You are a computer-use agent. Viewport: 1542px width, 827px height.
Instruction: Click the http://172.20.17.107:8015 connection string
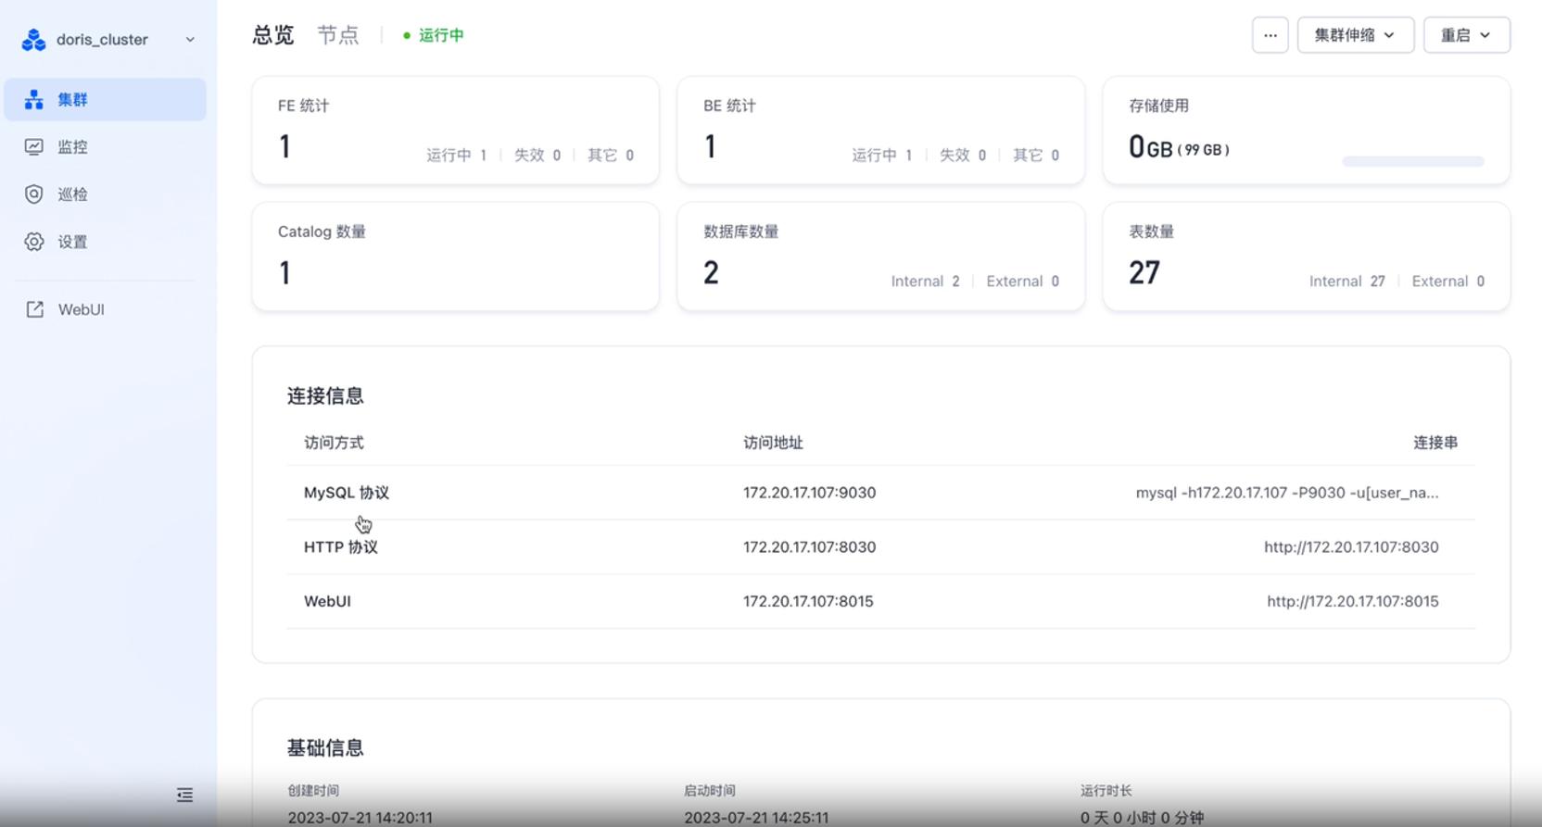pyautogui.click(x=1352, y=601)
